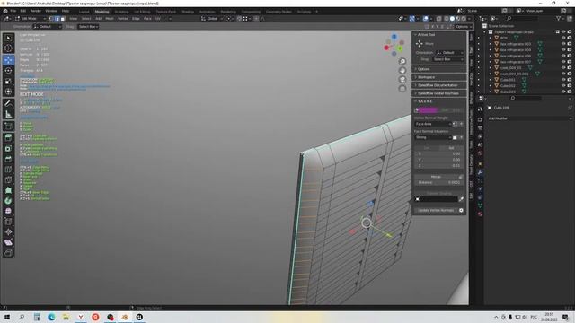Select the Move tool in the left toolbar

(8, 60)
